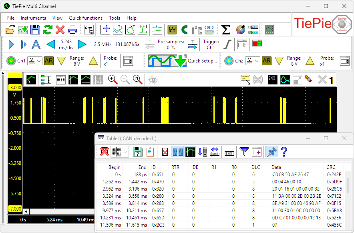
Task: Toggle Ch1 auto ranging AR button
Action: tap(49, 61)
